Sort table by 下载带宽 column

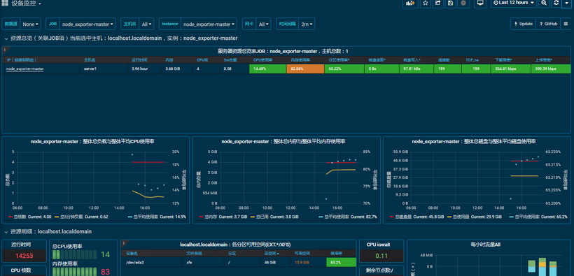click(x=503, y=60)
